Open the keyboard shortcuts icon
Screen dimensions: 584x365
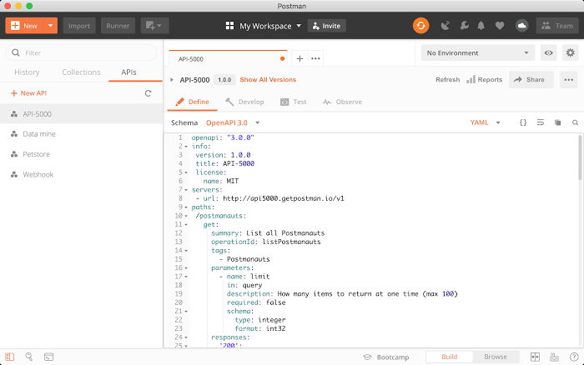tap(554, 357)
